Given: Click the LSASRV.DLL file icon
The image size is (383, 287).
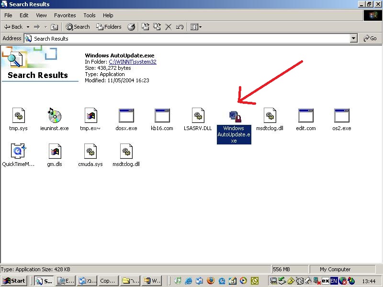Looking at the screenshot, I should (x=198, y=115).
